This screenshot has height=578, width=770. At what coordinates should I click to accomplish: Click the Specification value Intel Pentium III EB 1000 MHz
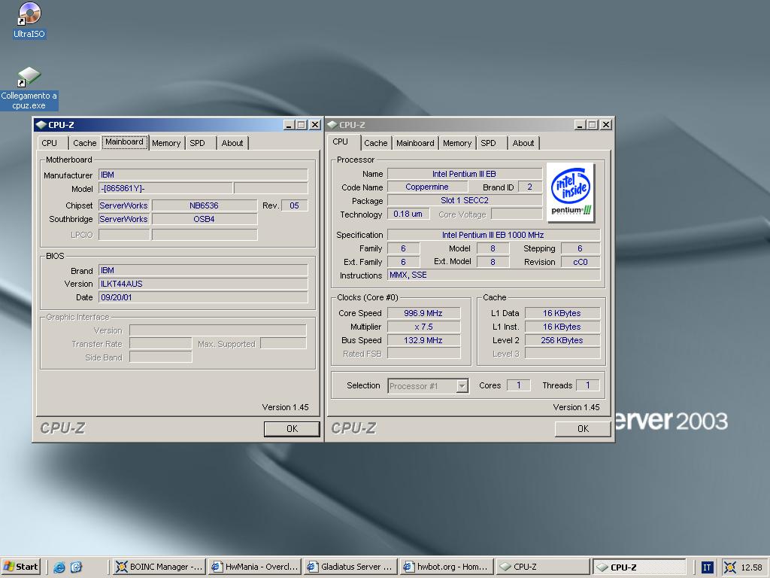[x=493, y=235]
